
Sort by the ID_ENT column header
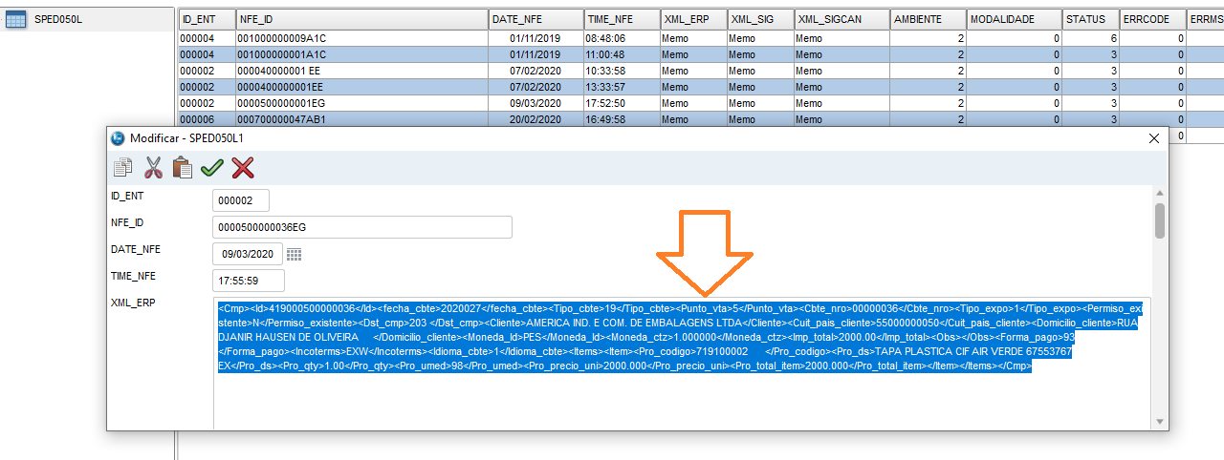tap(207, 19)
